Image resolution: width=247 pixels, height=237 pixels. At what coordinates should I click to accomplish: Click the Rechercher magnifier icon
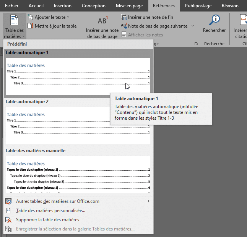tap(214, 20)
